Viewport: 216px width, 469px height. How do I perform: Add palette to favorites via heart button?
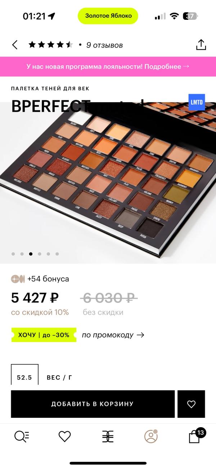click(191, 404)
